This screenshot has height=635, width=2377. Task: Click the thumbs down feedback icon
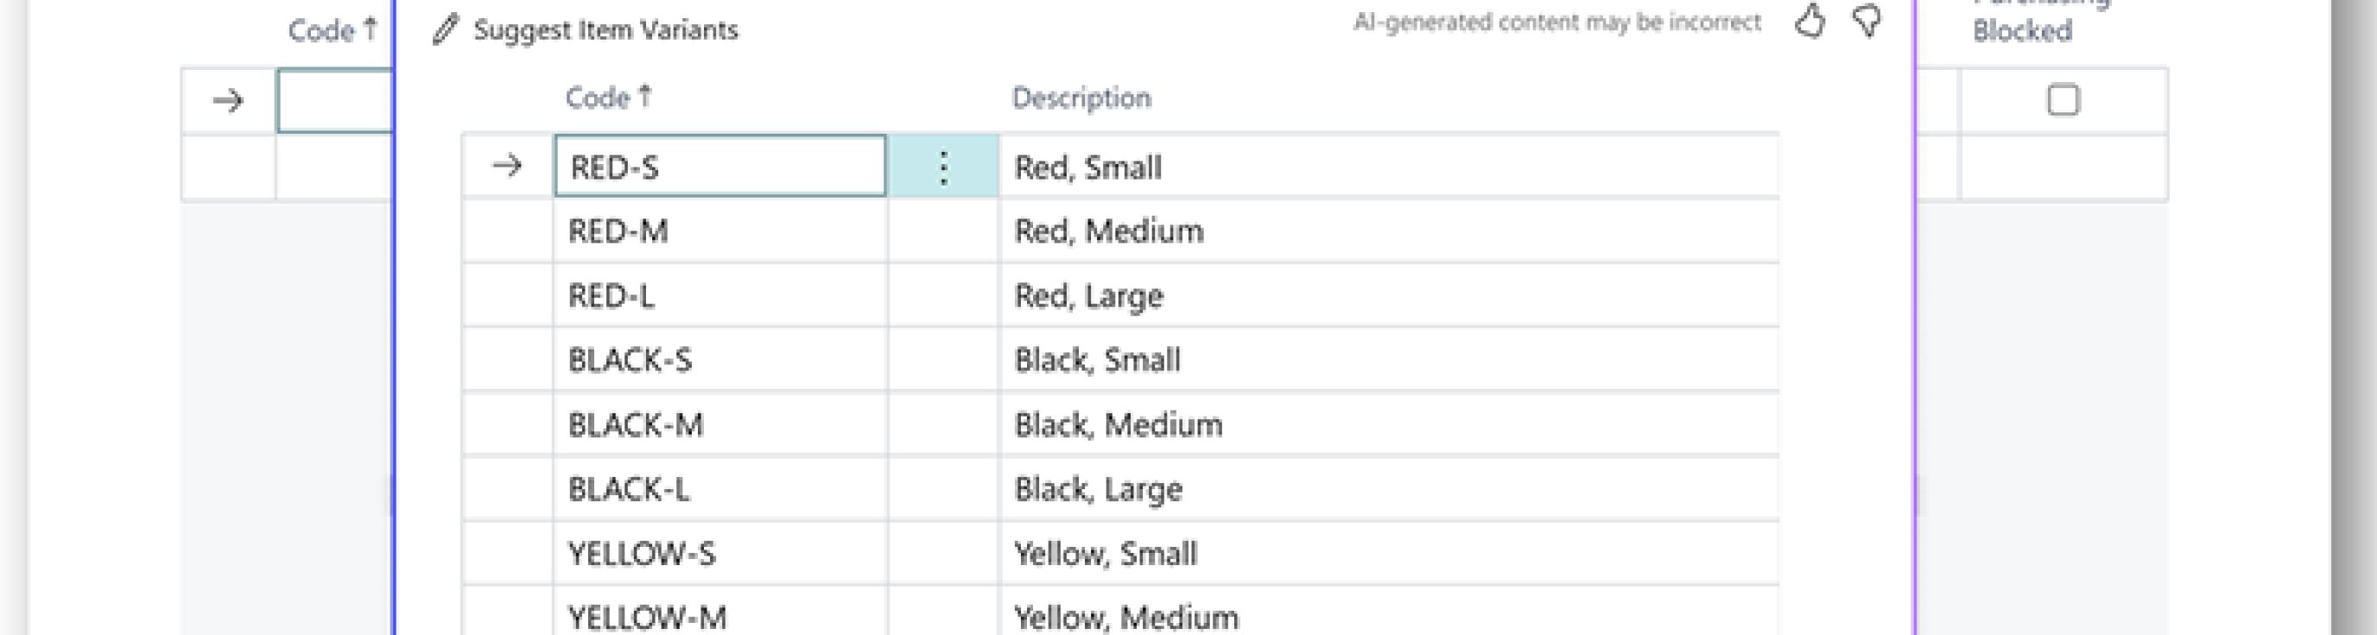[1867, 21]
